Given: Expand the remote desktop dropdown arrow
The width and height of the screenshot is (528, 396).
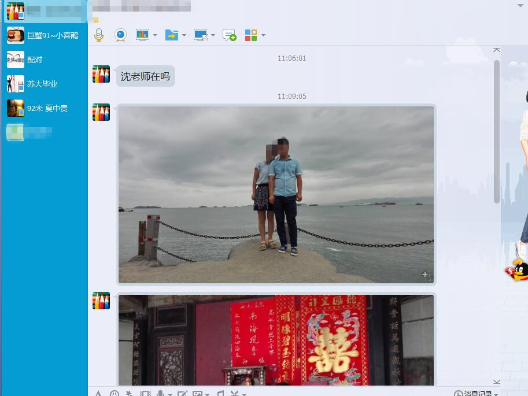Looking at the screenshot, I should (213, 35).
